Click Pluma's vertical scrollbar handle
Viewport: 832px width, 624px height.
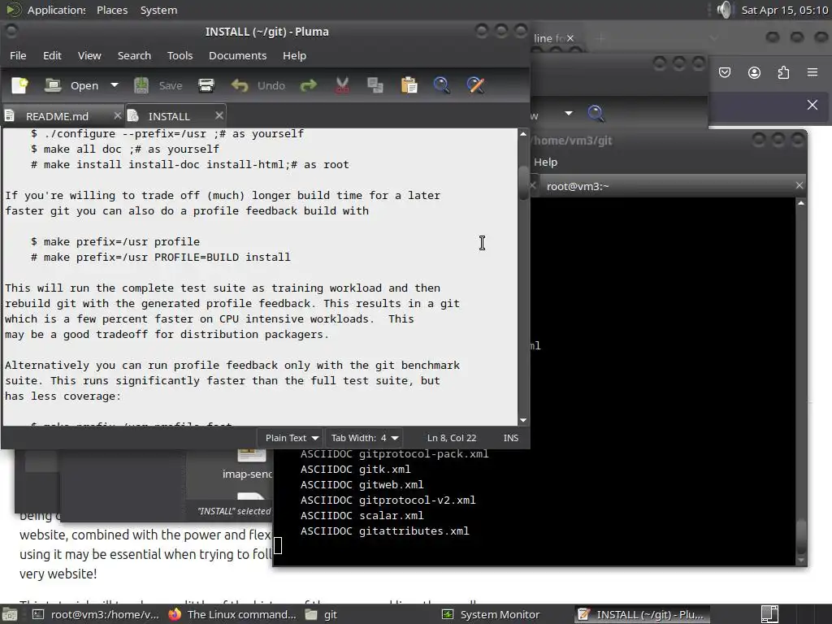(523, 183)
